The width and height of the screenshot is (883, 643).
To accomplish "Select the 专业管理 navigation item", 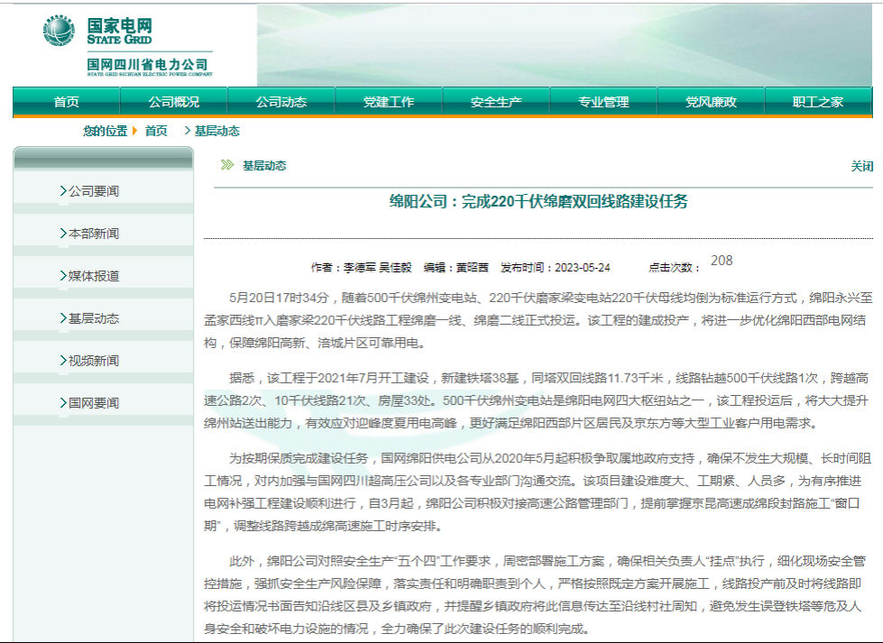I will point(603,102).
